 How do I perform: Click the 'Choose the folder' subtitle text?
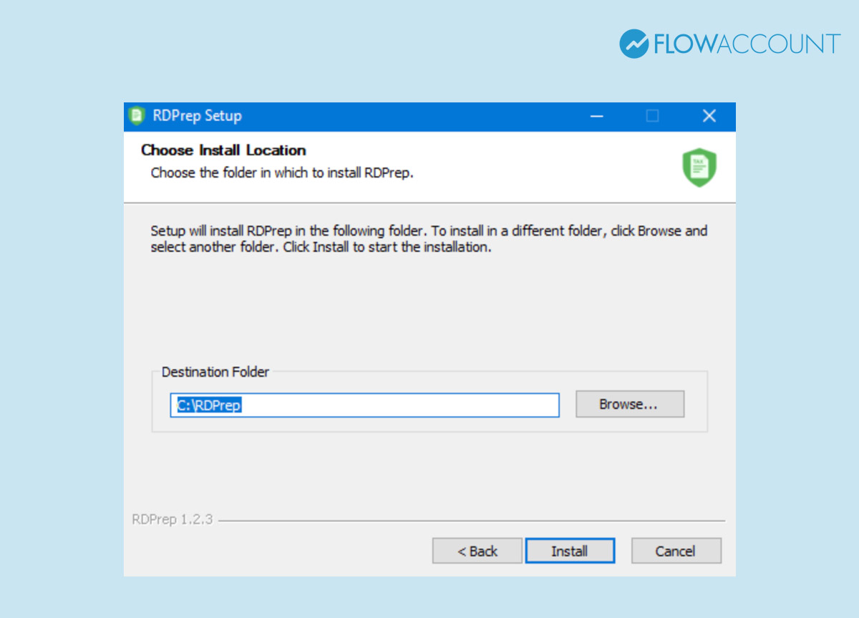[x=282, y=173]
